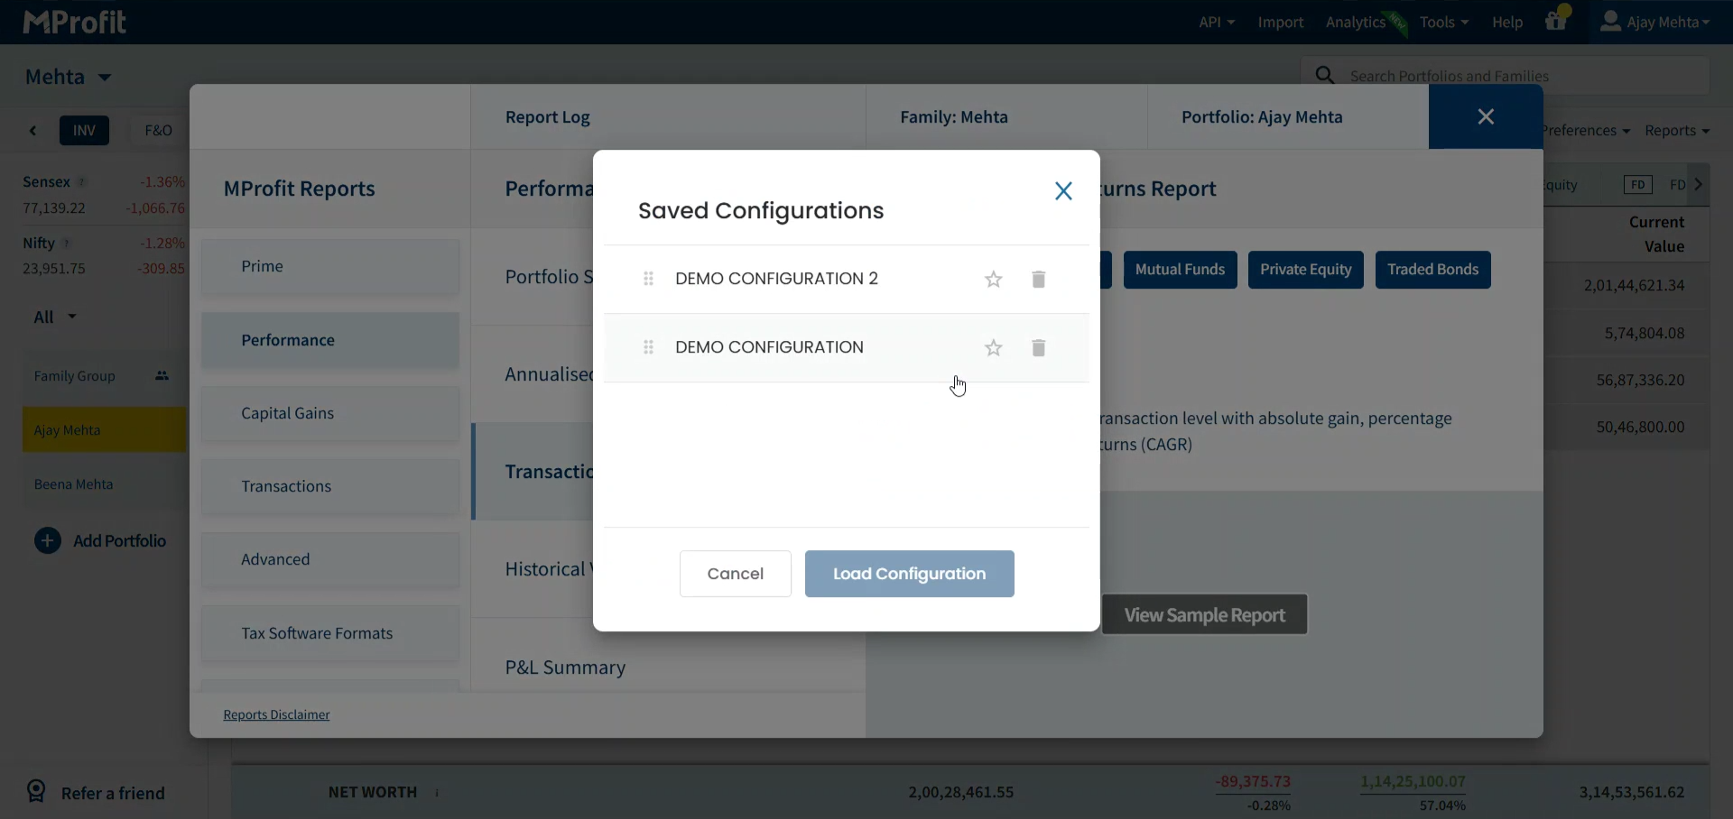This screenshot has width=1733, height=819.
Task: Switch to F&O tab
Action: (158, 131)
